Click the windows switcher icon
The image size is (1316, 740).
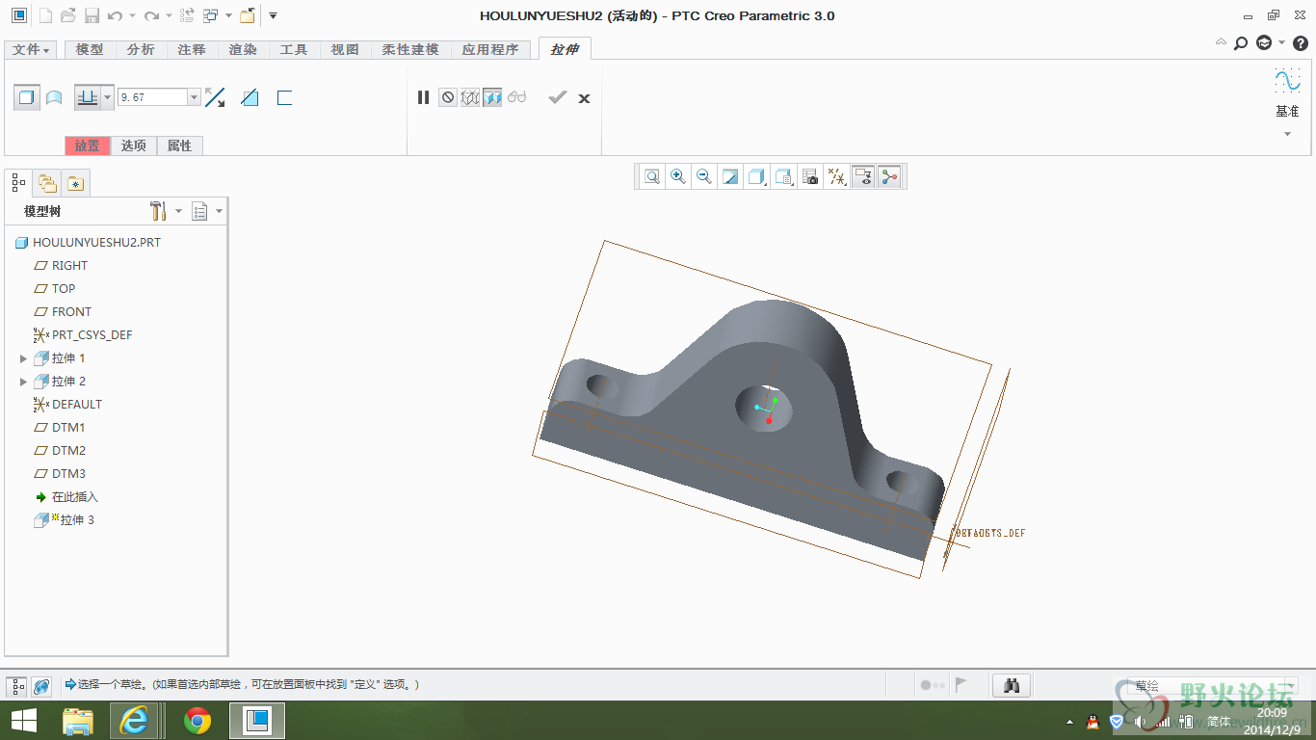pos(212,15)
